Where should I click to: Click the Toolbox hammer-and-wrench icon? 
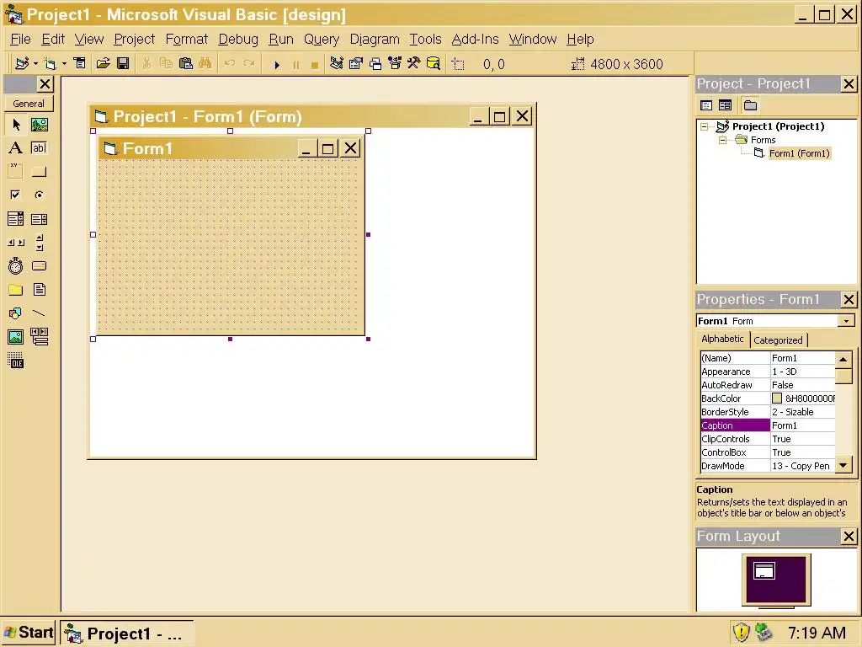[x=414, y=64]
